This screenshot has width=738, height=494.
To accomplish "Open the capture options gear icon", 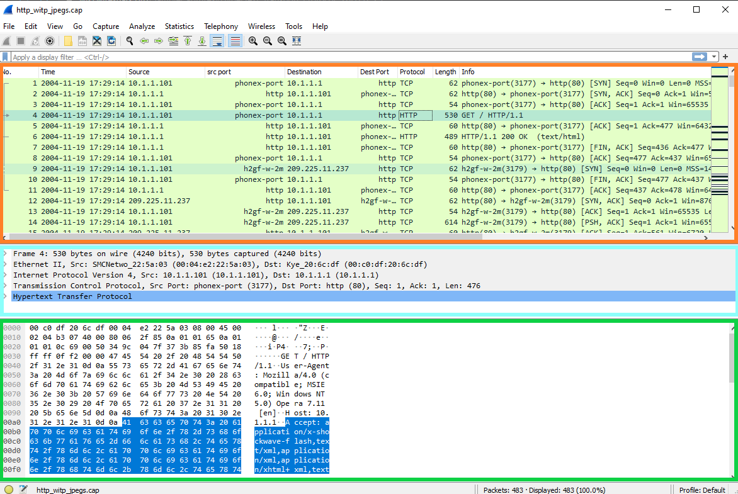I will pos(50,41).
